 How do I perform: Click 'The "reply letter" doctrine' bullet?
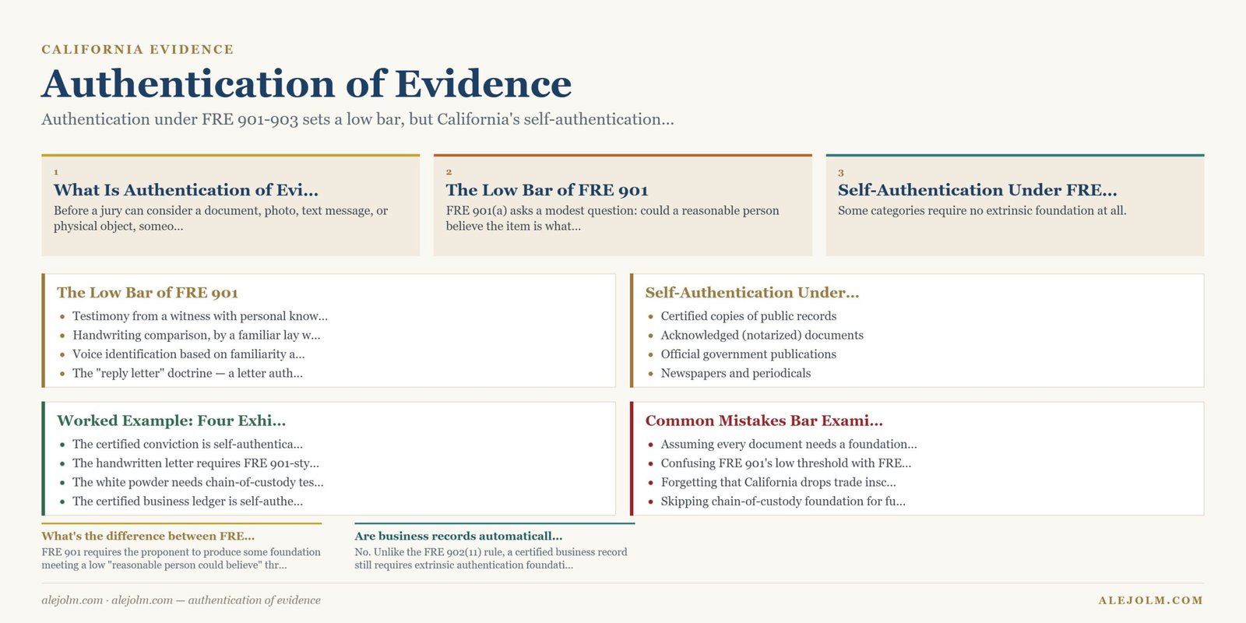coord(188,373)
